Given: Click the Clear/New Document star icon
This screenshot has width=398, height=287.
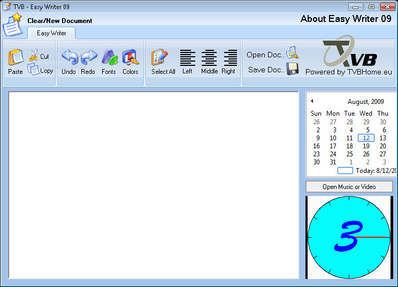Looking at the screenshot, I should [x=12, y=25].
